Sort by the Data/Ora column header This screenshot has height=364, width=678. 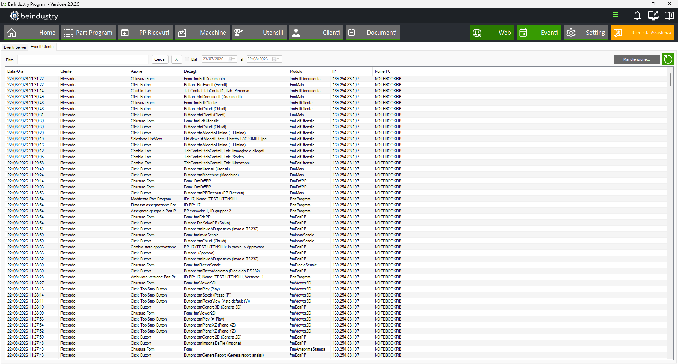tap(31, 71)
